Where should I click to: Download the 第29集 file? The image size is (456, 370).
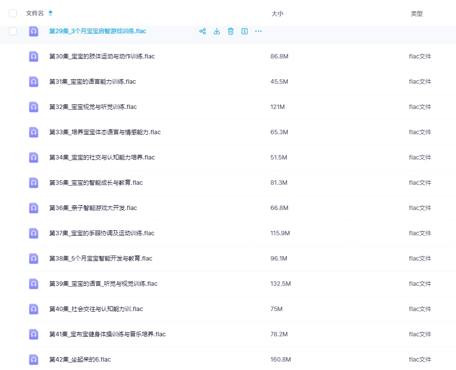[217, 31]
